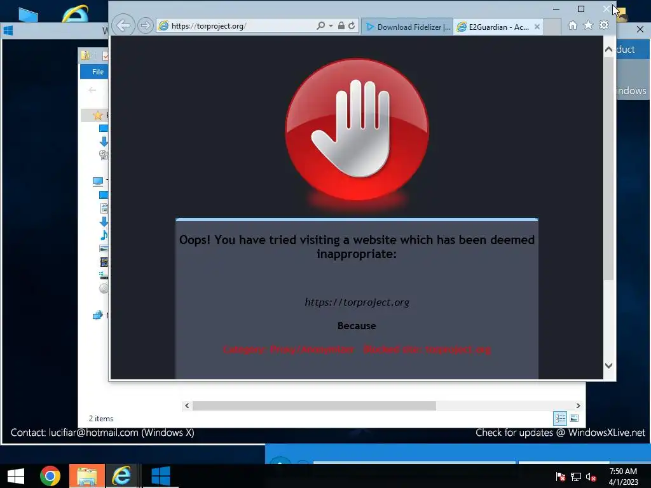The width and height of the screenshot is (651, 488).
Task: Click the red stop-hand block image
Action: tap(357, 130)
